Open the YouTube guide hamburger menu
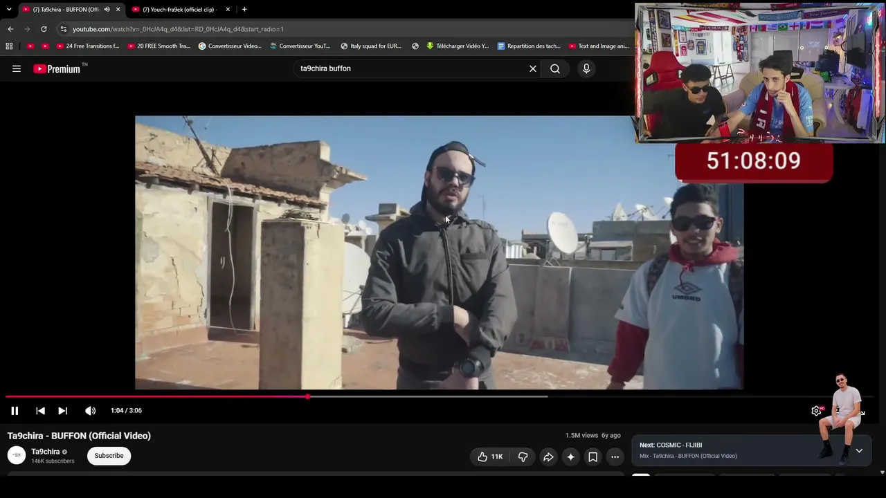This screenshot has width=886, height=498. pos(17,68)
